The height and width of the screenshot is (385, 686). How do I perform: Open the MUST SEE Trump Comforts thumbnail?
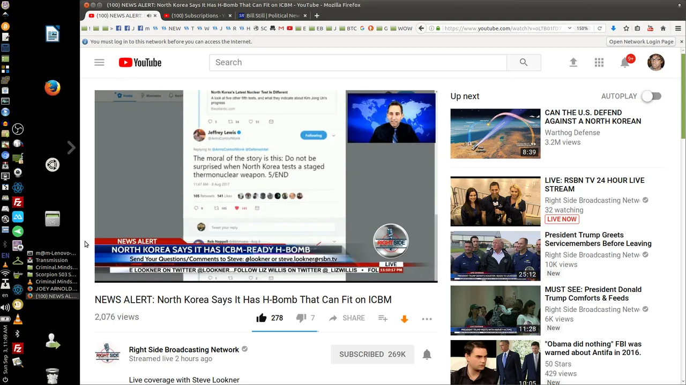495,310
